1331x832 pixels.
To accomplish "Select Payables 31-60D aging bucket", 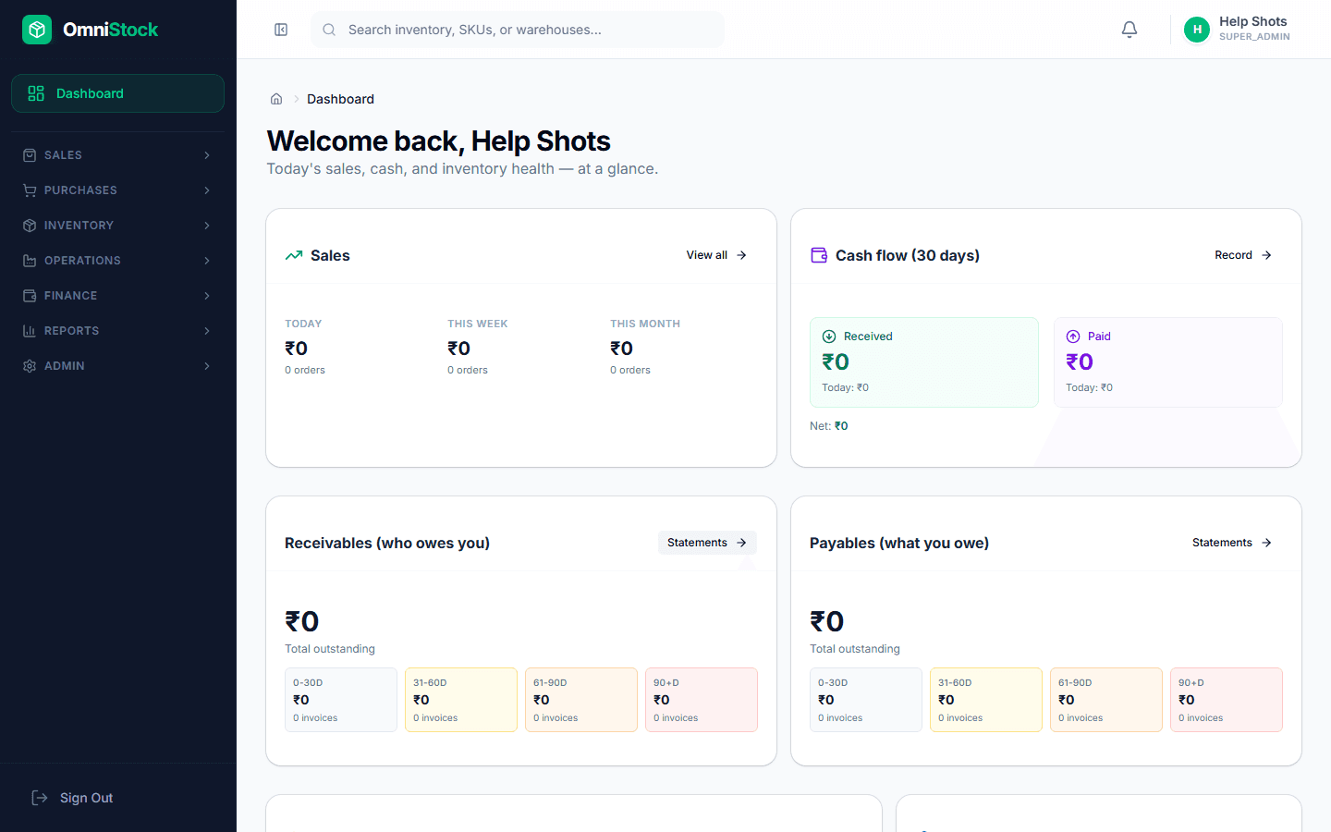I will [x=986, y=700].
